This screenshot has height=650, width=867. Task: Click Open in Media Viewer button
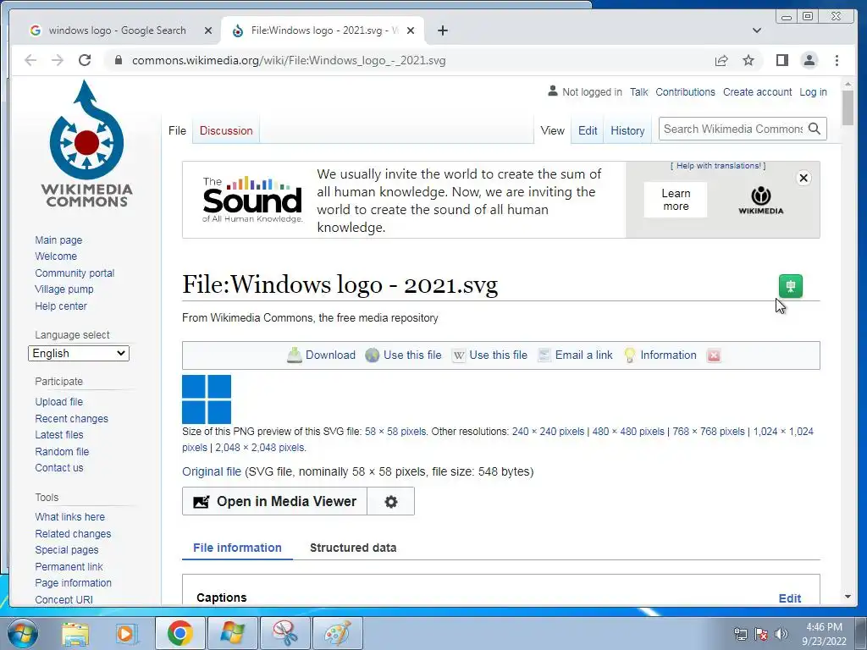(x=275, y=501)
